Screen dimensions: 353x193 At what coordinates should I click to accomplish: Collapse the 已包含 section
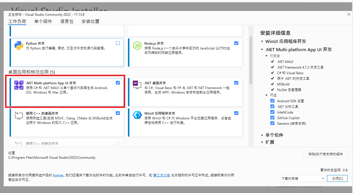click(x=267, y=56)
